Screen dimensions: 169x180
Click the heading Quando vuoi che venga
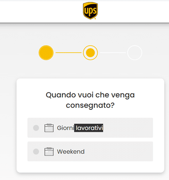point(90,95)
